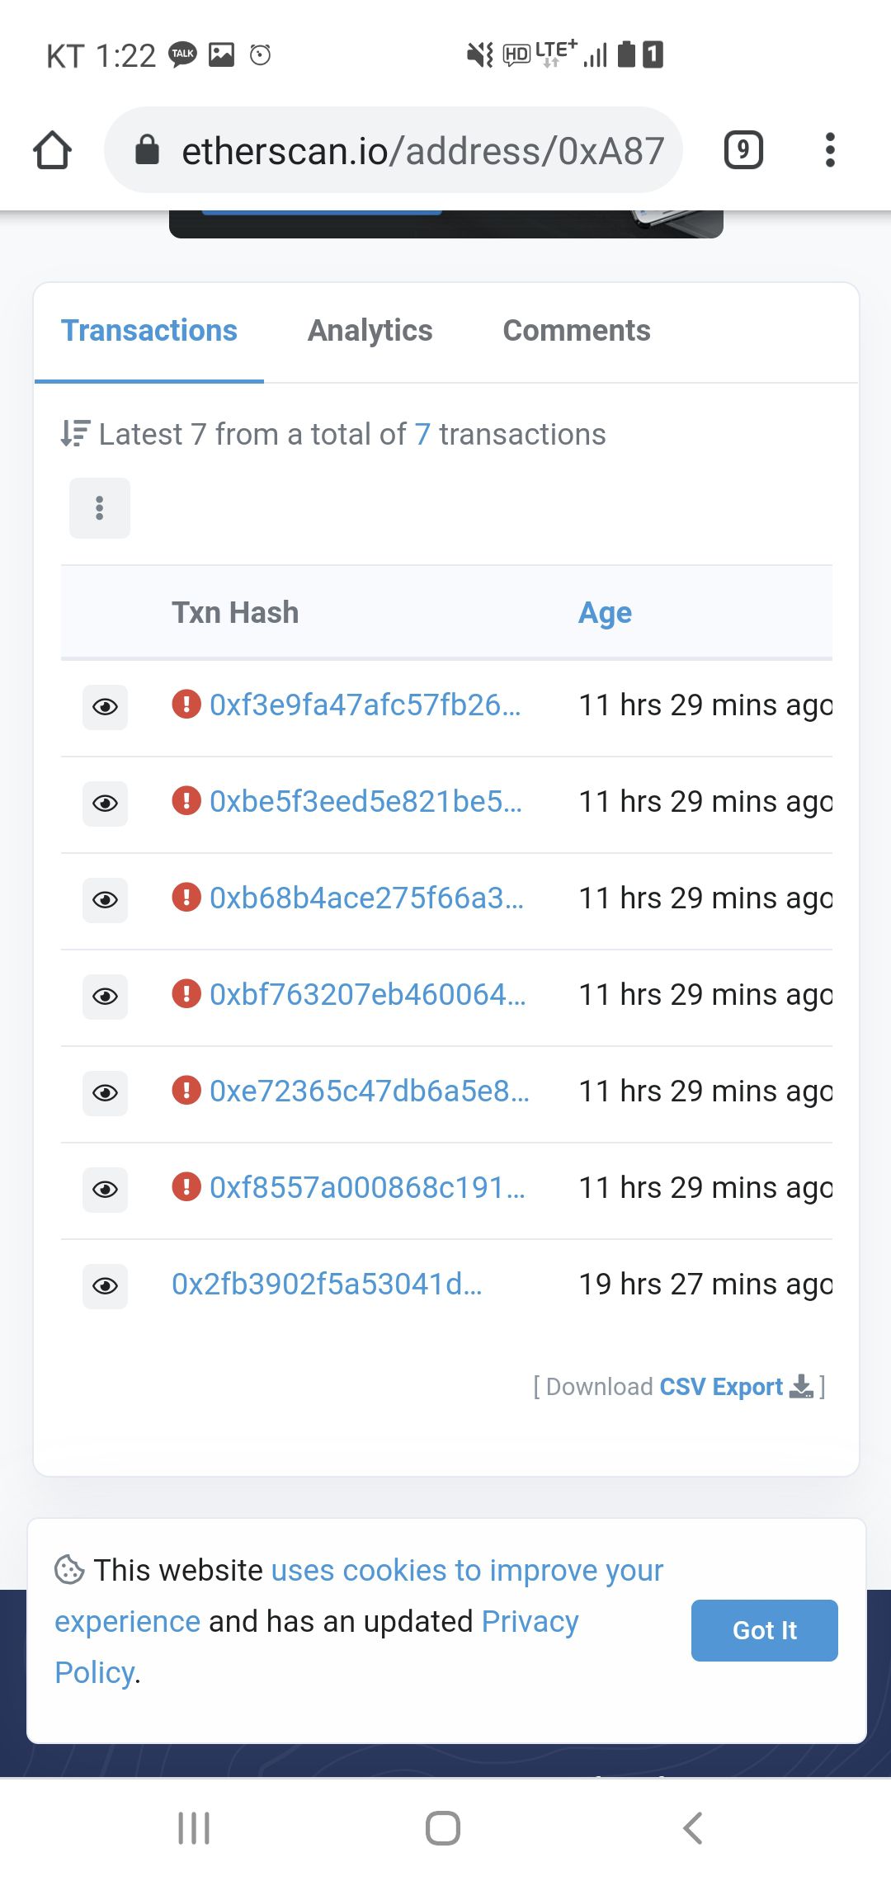Preview transaction 0xb68b4ace275f66a3 with eye icon
The image size is (891, 1881).
[105, 900]
